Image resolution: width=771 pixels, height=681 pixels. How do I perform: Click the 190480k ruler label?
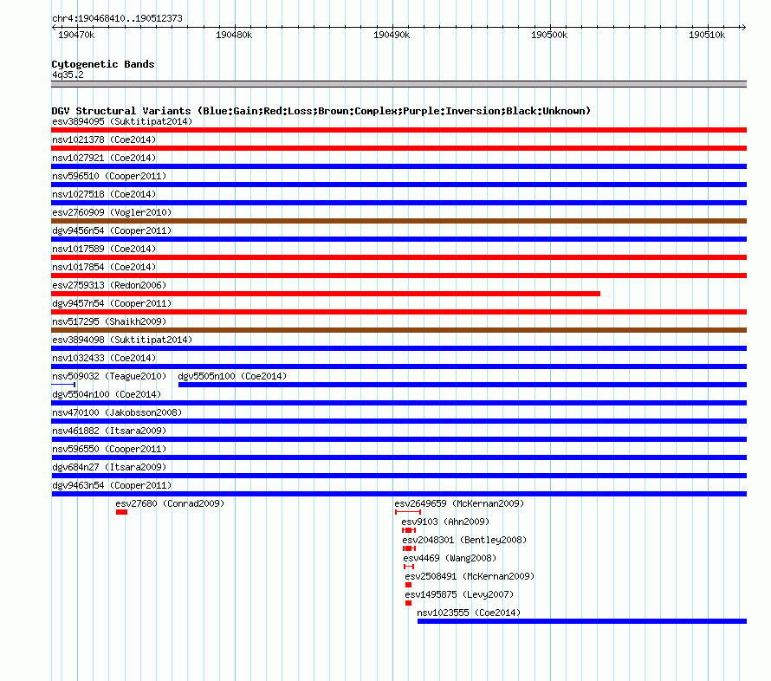click(234, 35)
